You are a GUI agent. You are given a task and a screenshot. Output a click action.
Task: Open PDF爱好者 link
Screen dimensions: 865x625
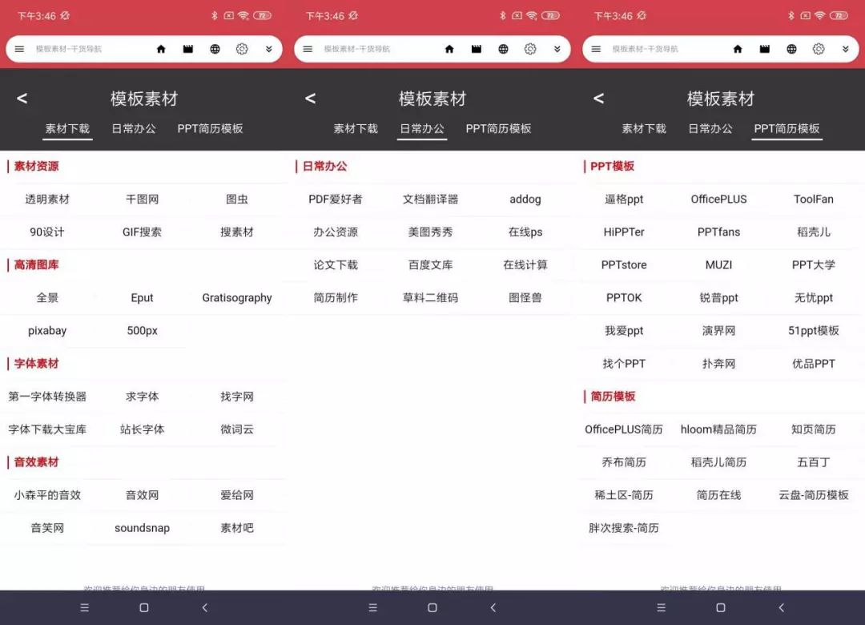coord(336,200)
